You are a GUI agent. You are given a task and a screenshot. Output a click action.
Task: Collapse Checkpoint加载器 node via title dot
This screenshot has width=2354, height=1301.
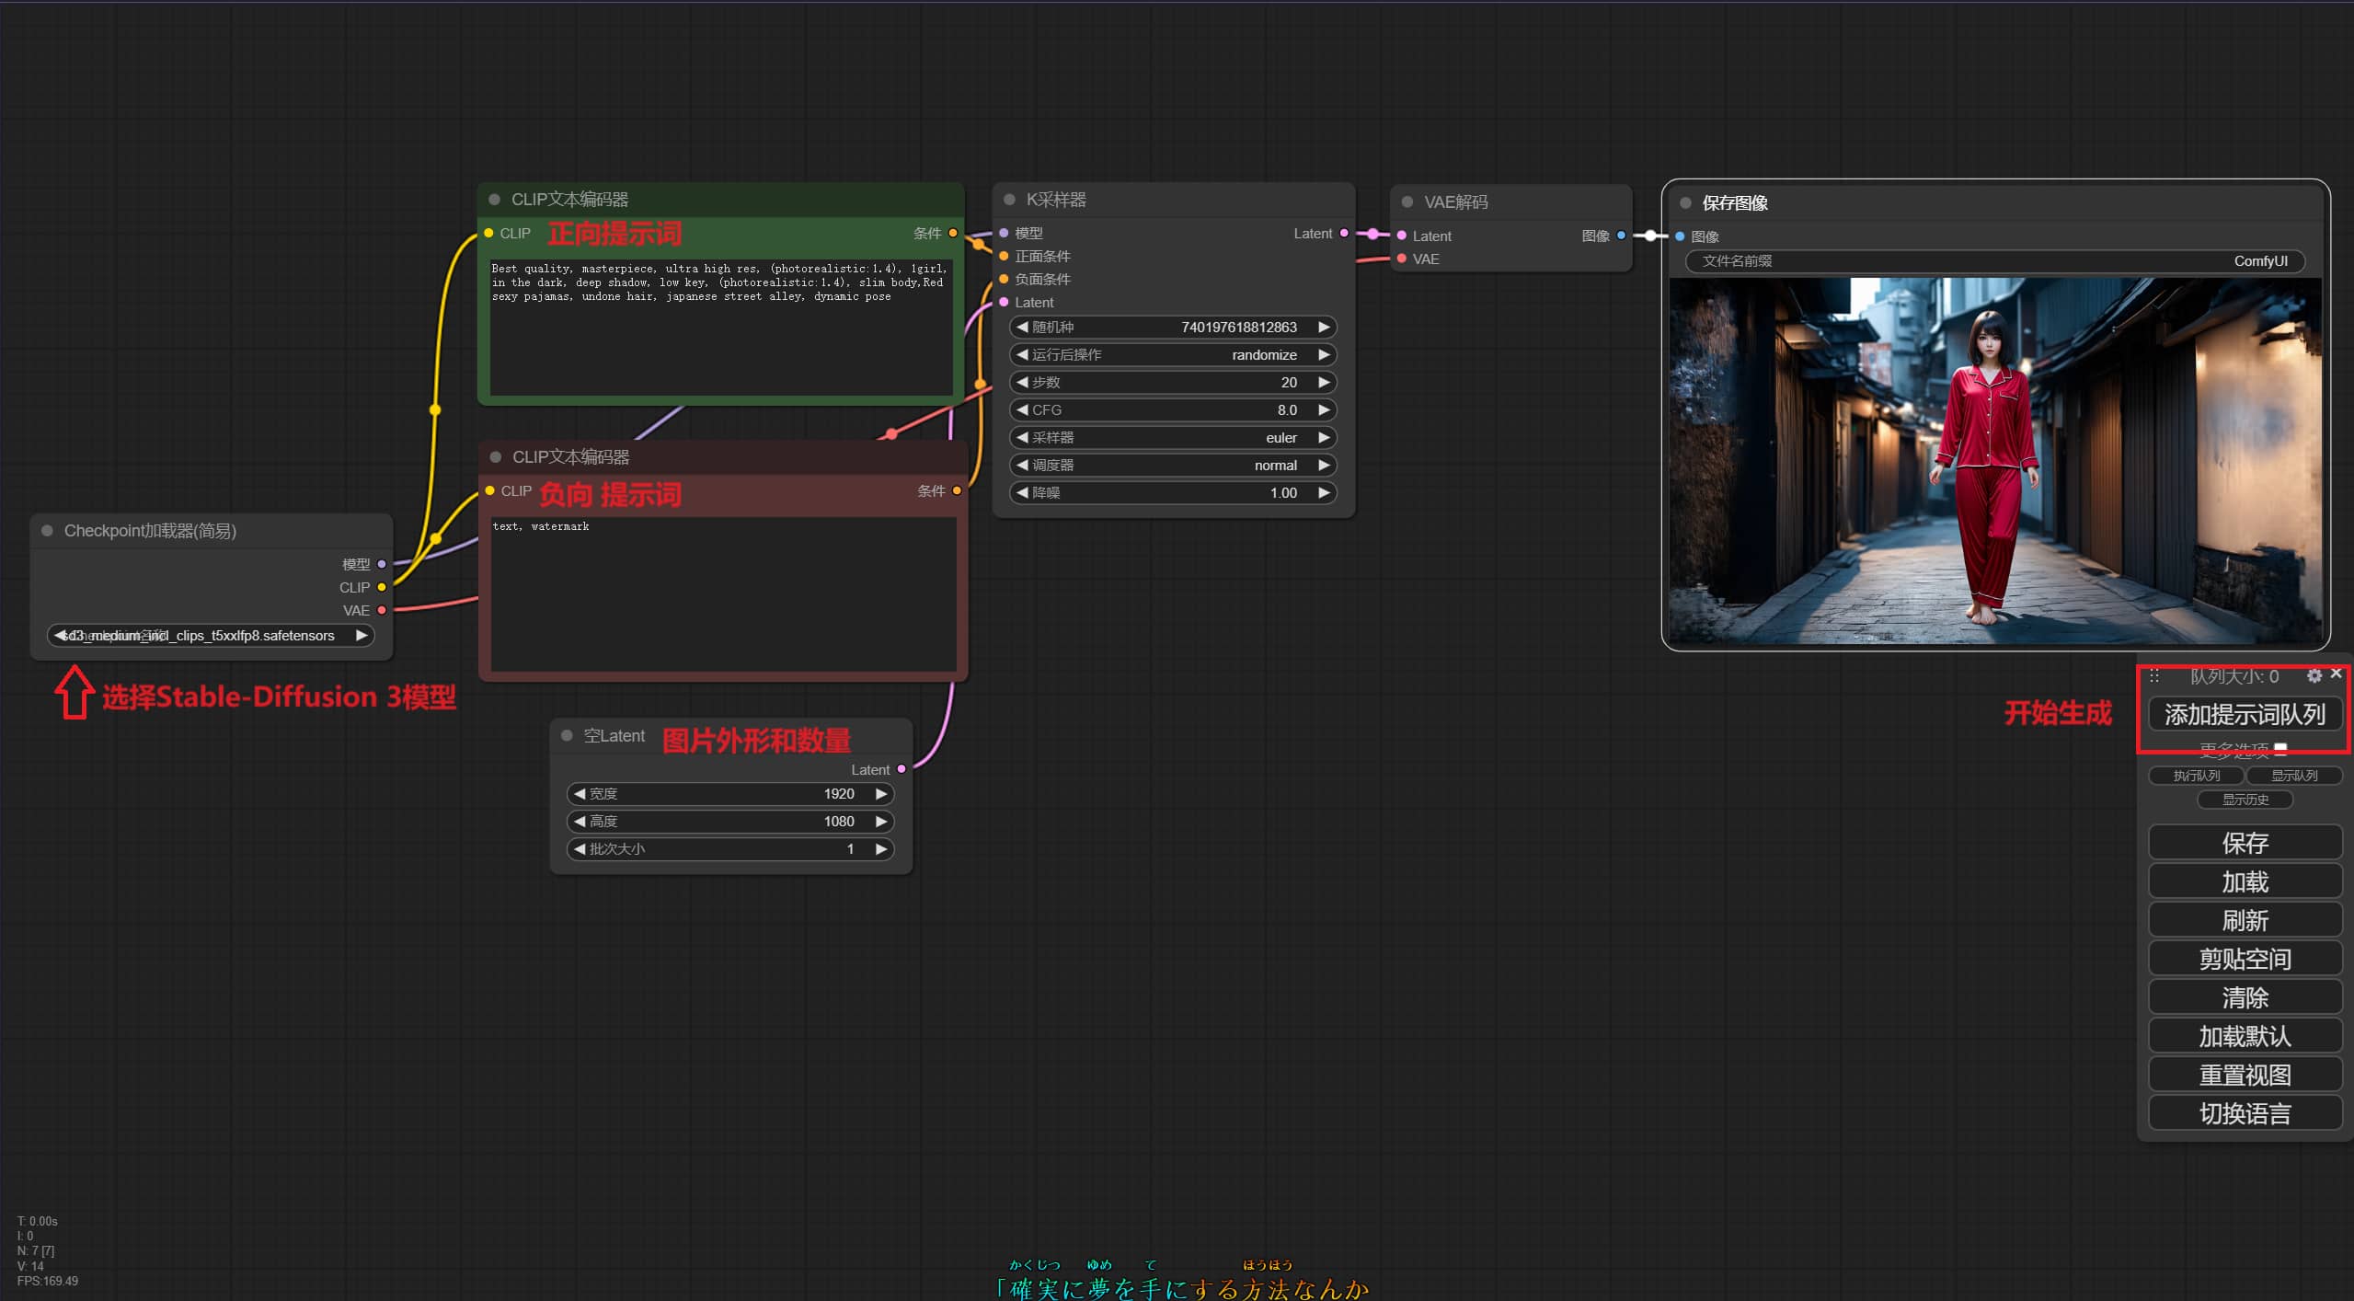[47, 531]
